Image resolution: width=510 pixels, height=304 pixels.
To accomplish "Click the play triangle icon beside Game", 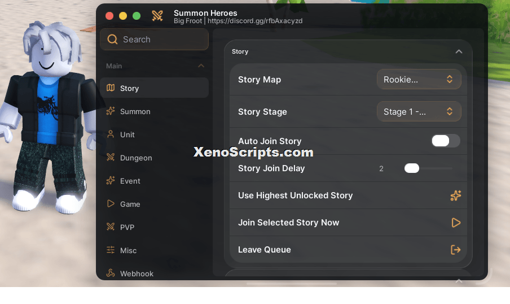I will [x=111, y=203].
